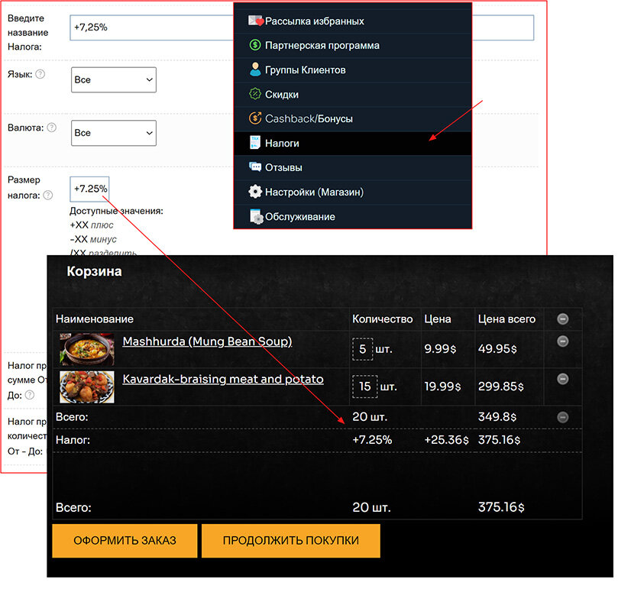Click the Размер налога input field
The height and width of the screenshot is (592, 618).
89,189
